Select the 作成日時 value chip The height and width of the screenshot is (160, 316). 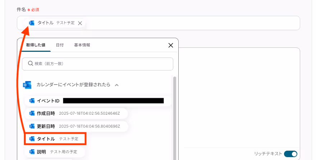pyautogui.click(x=76, y=114)
